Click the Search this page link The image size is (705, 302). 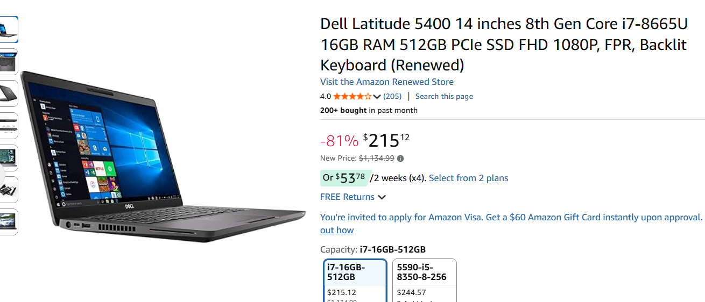[x=444, y=96]
